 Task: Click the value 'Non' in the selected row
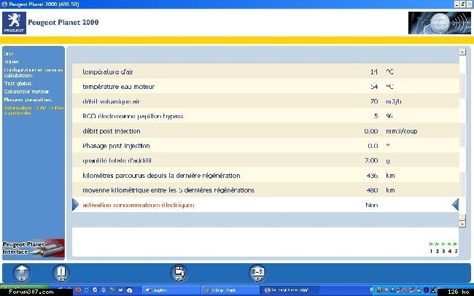[x=371, y=205]
